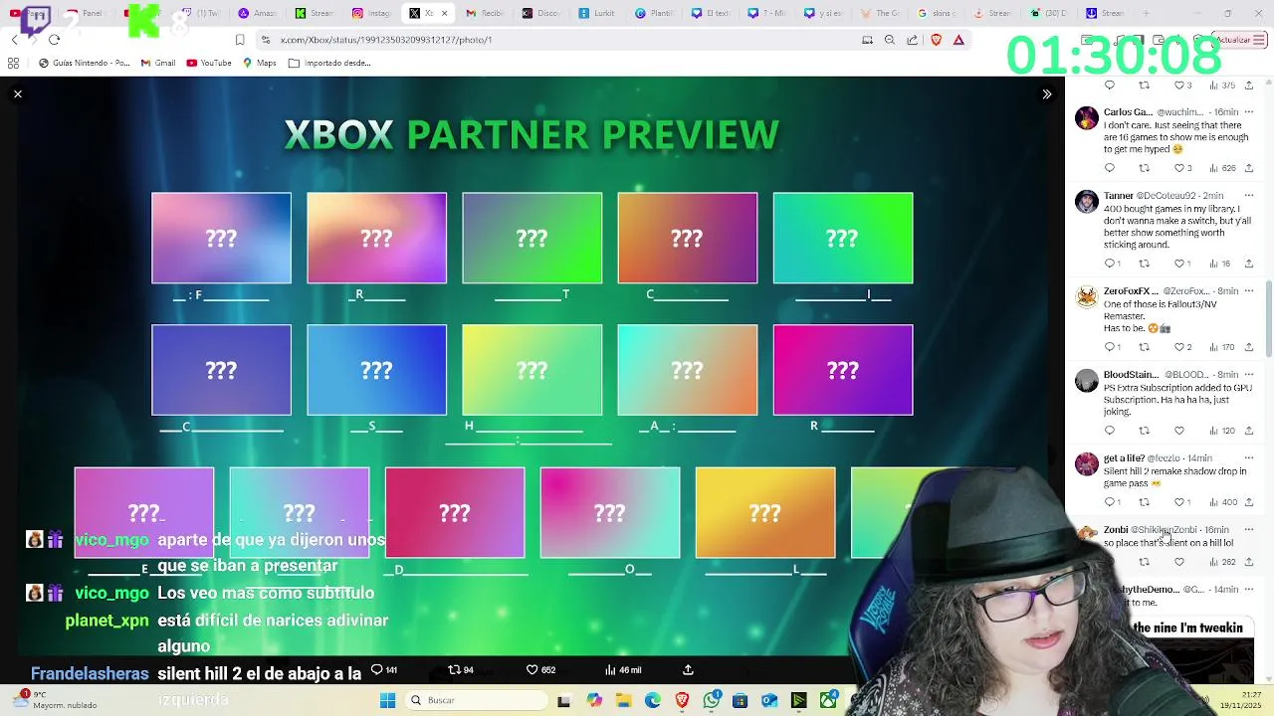
Task: Like the Xbox post with 652 likes
Action: [540, 670]
